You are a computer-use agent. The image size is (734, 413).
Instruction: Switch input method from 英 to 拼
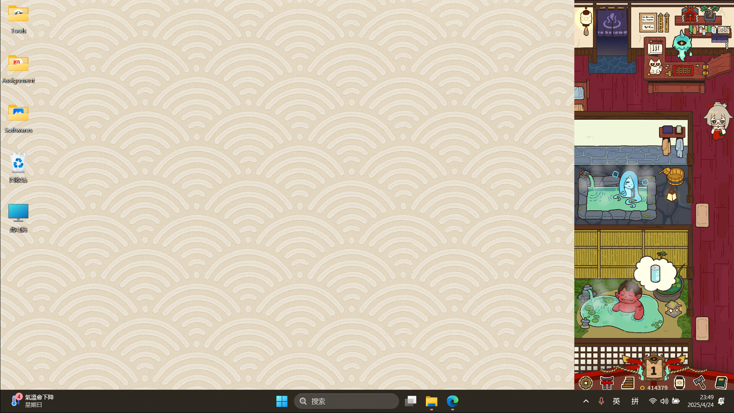[635, 401]
